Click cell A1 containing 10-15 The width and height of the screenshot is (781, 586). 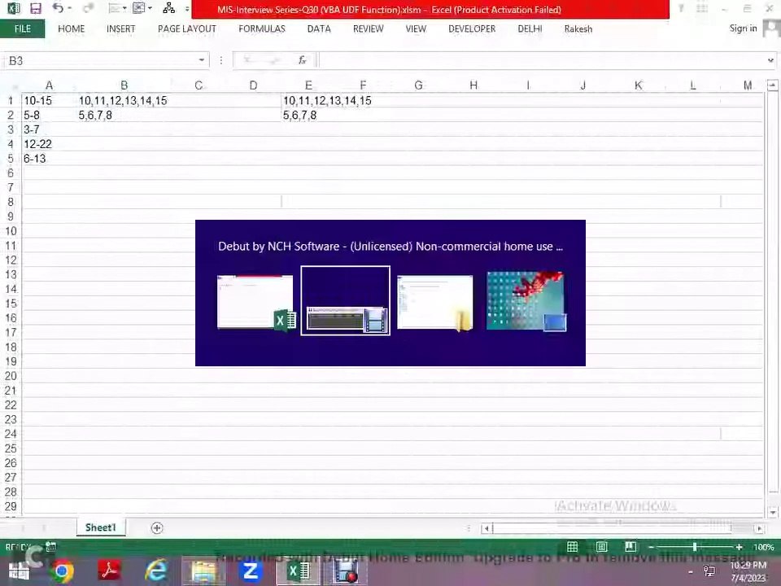(x=49, y=101)
